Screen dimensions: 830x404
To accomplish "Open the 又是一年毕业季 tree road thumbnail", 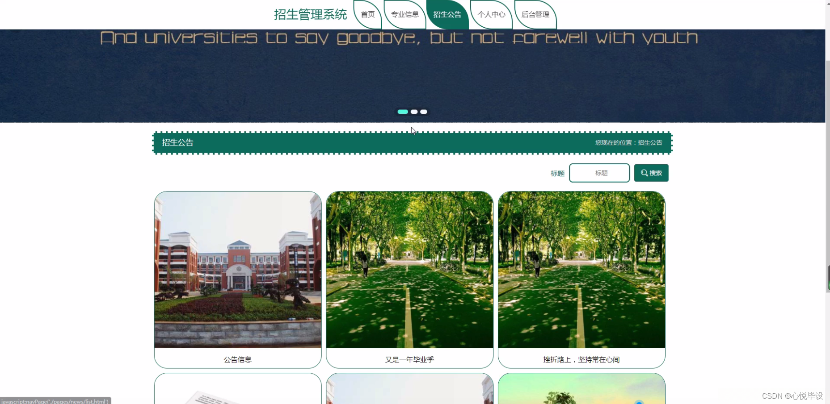I will 410,270.
